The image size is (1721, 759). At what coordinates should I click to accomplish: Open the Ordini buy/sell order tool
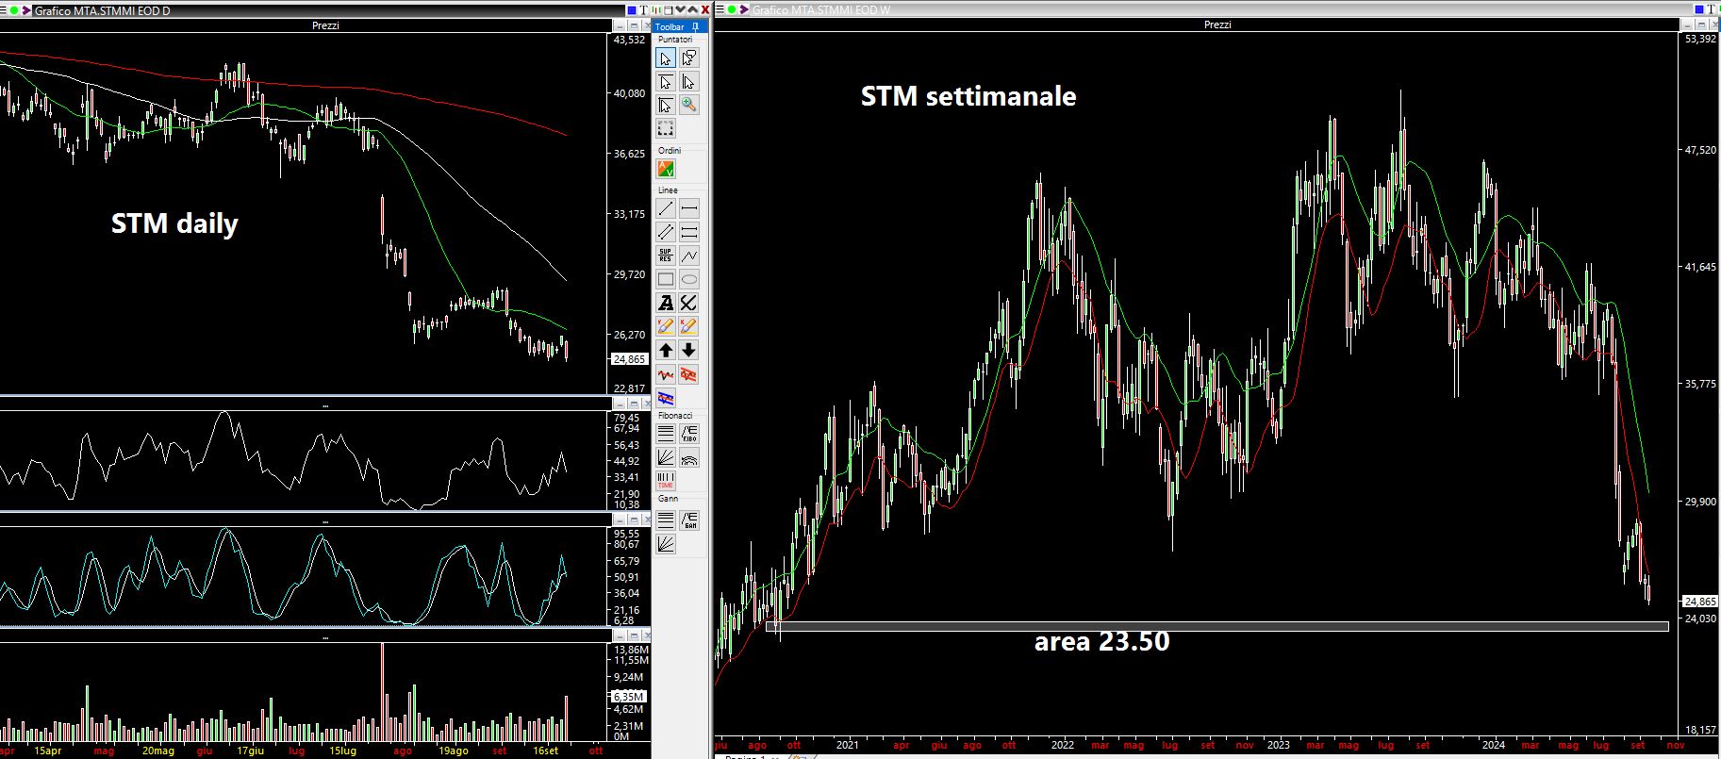[666, 170]
